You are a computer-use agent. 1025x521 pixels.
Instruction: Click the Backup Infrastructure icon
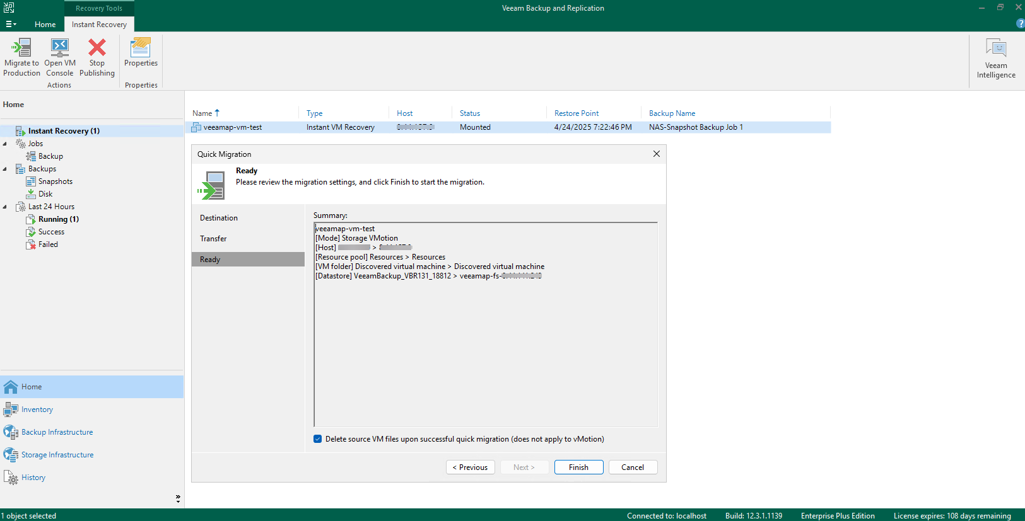click(x=11, y=432)
